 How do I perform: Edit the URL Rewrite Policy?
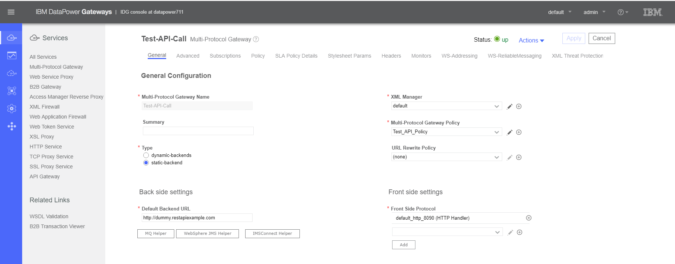point(510,157)
